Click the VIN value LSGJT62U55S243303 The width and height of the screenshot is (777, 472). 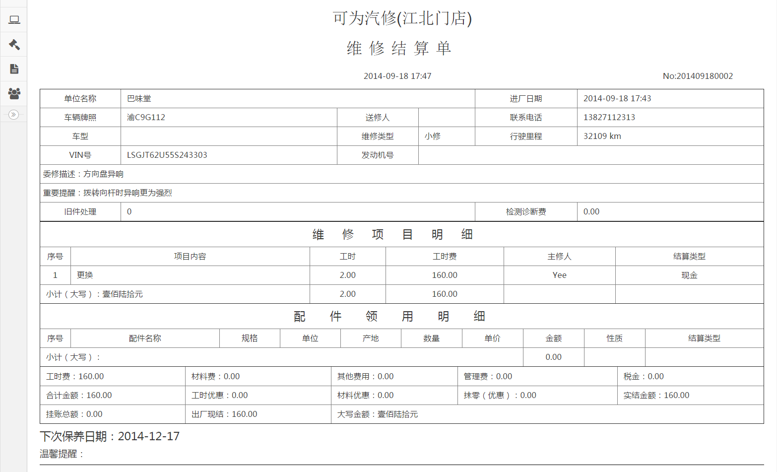tap(167, 155)
